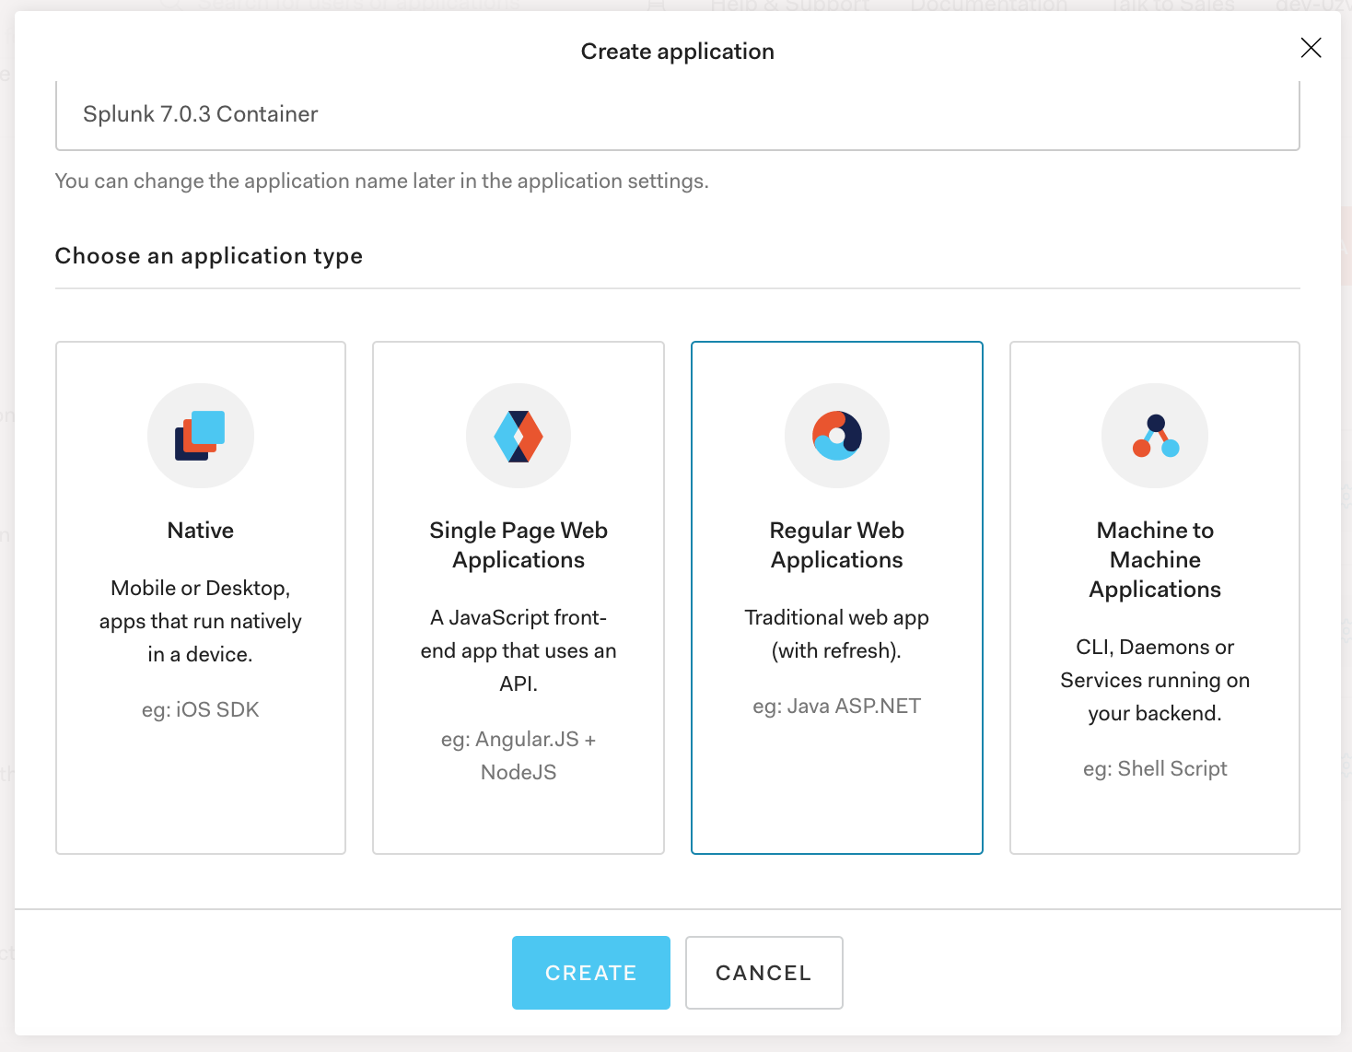Viewport: 1352px width, 1052px height.
Task: Click the "eg: Shell Script" example text
Action: (x=1155, y=768)
